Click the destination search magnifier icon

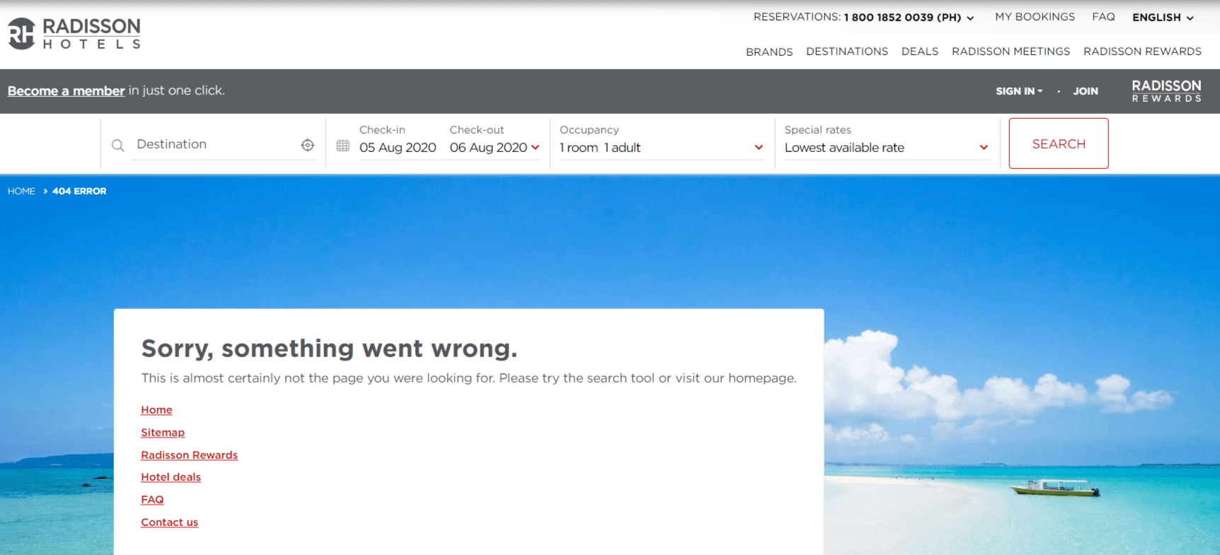118,145
